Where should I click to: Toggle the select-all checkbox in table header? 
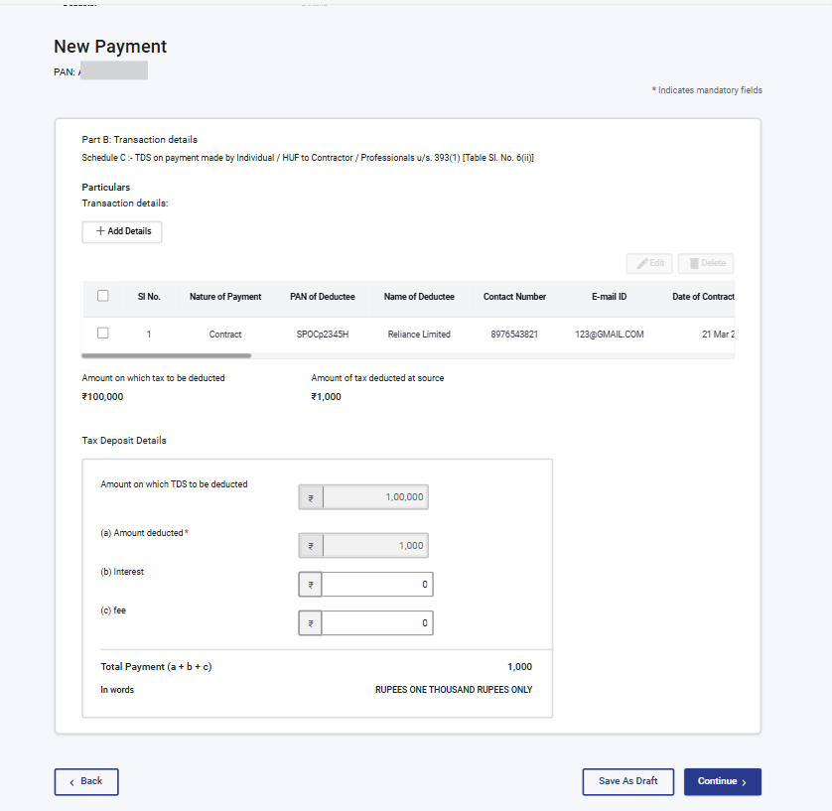coord(102,297)
